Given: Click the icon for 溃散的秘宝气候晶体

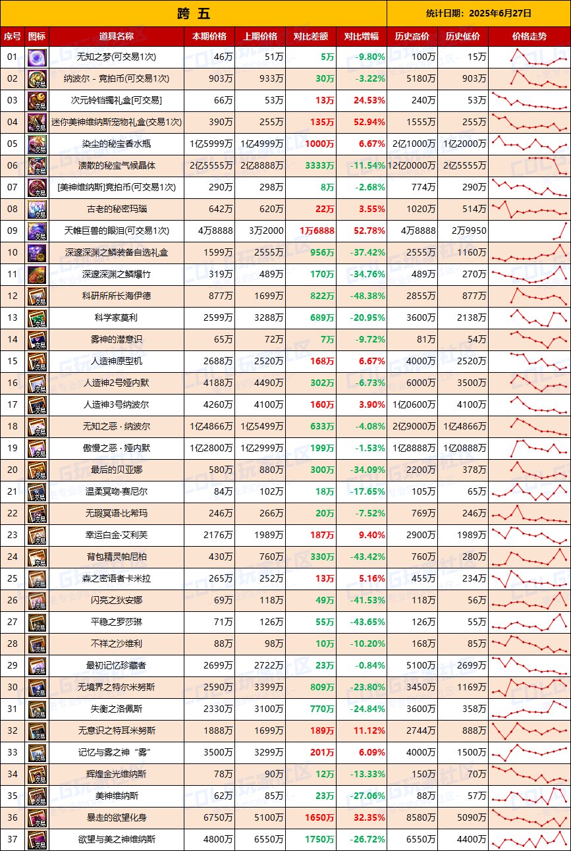Looking at the screenshot, I should (x=37, y=166).
